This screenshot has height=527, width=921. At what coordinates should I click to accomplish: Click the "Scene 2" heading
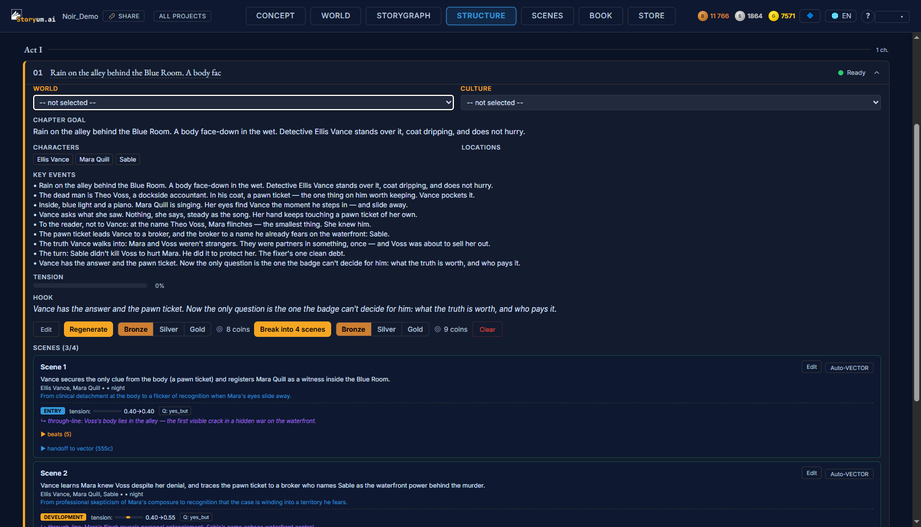[x=54, y=473]
